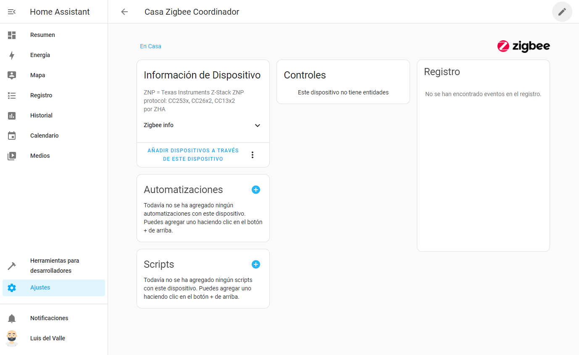
Task: Open Resumen in the sidebar
Action: 42,35
